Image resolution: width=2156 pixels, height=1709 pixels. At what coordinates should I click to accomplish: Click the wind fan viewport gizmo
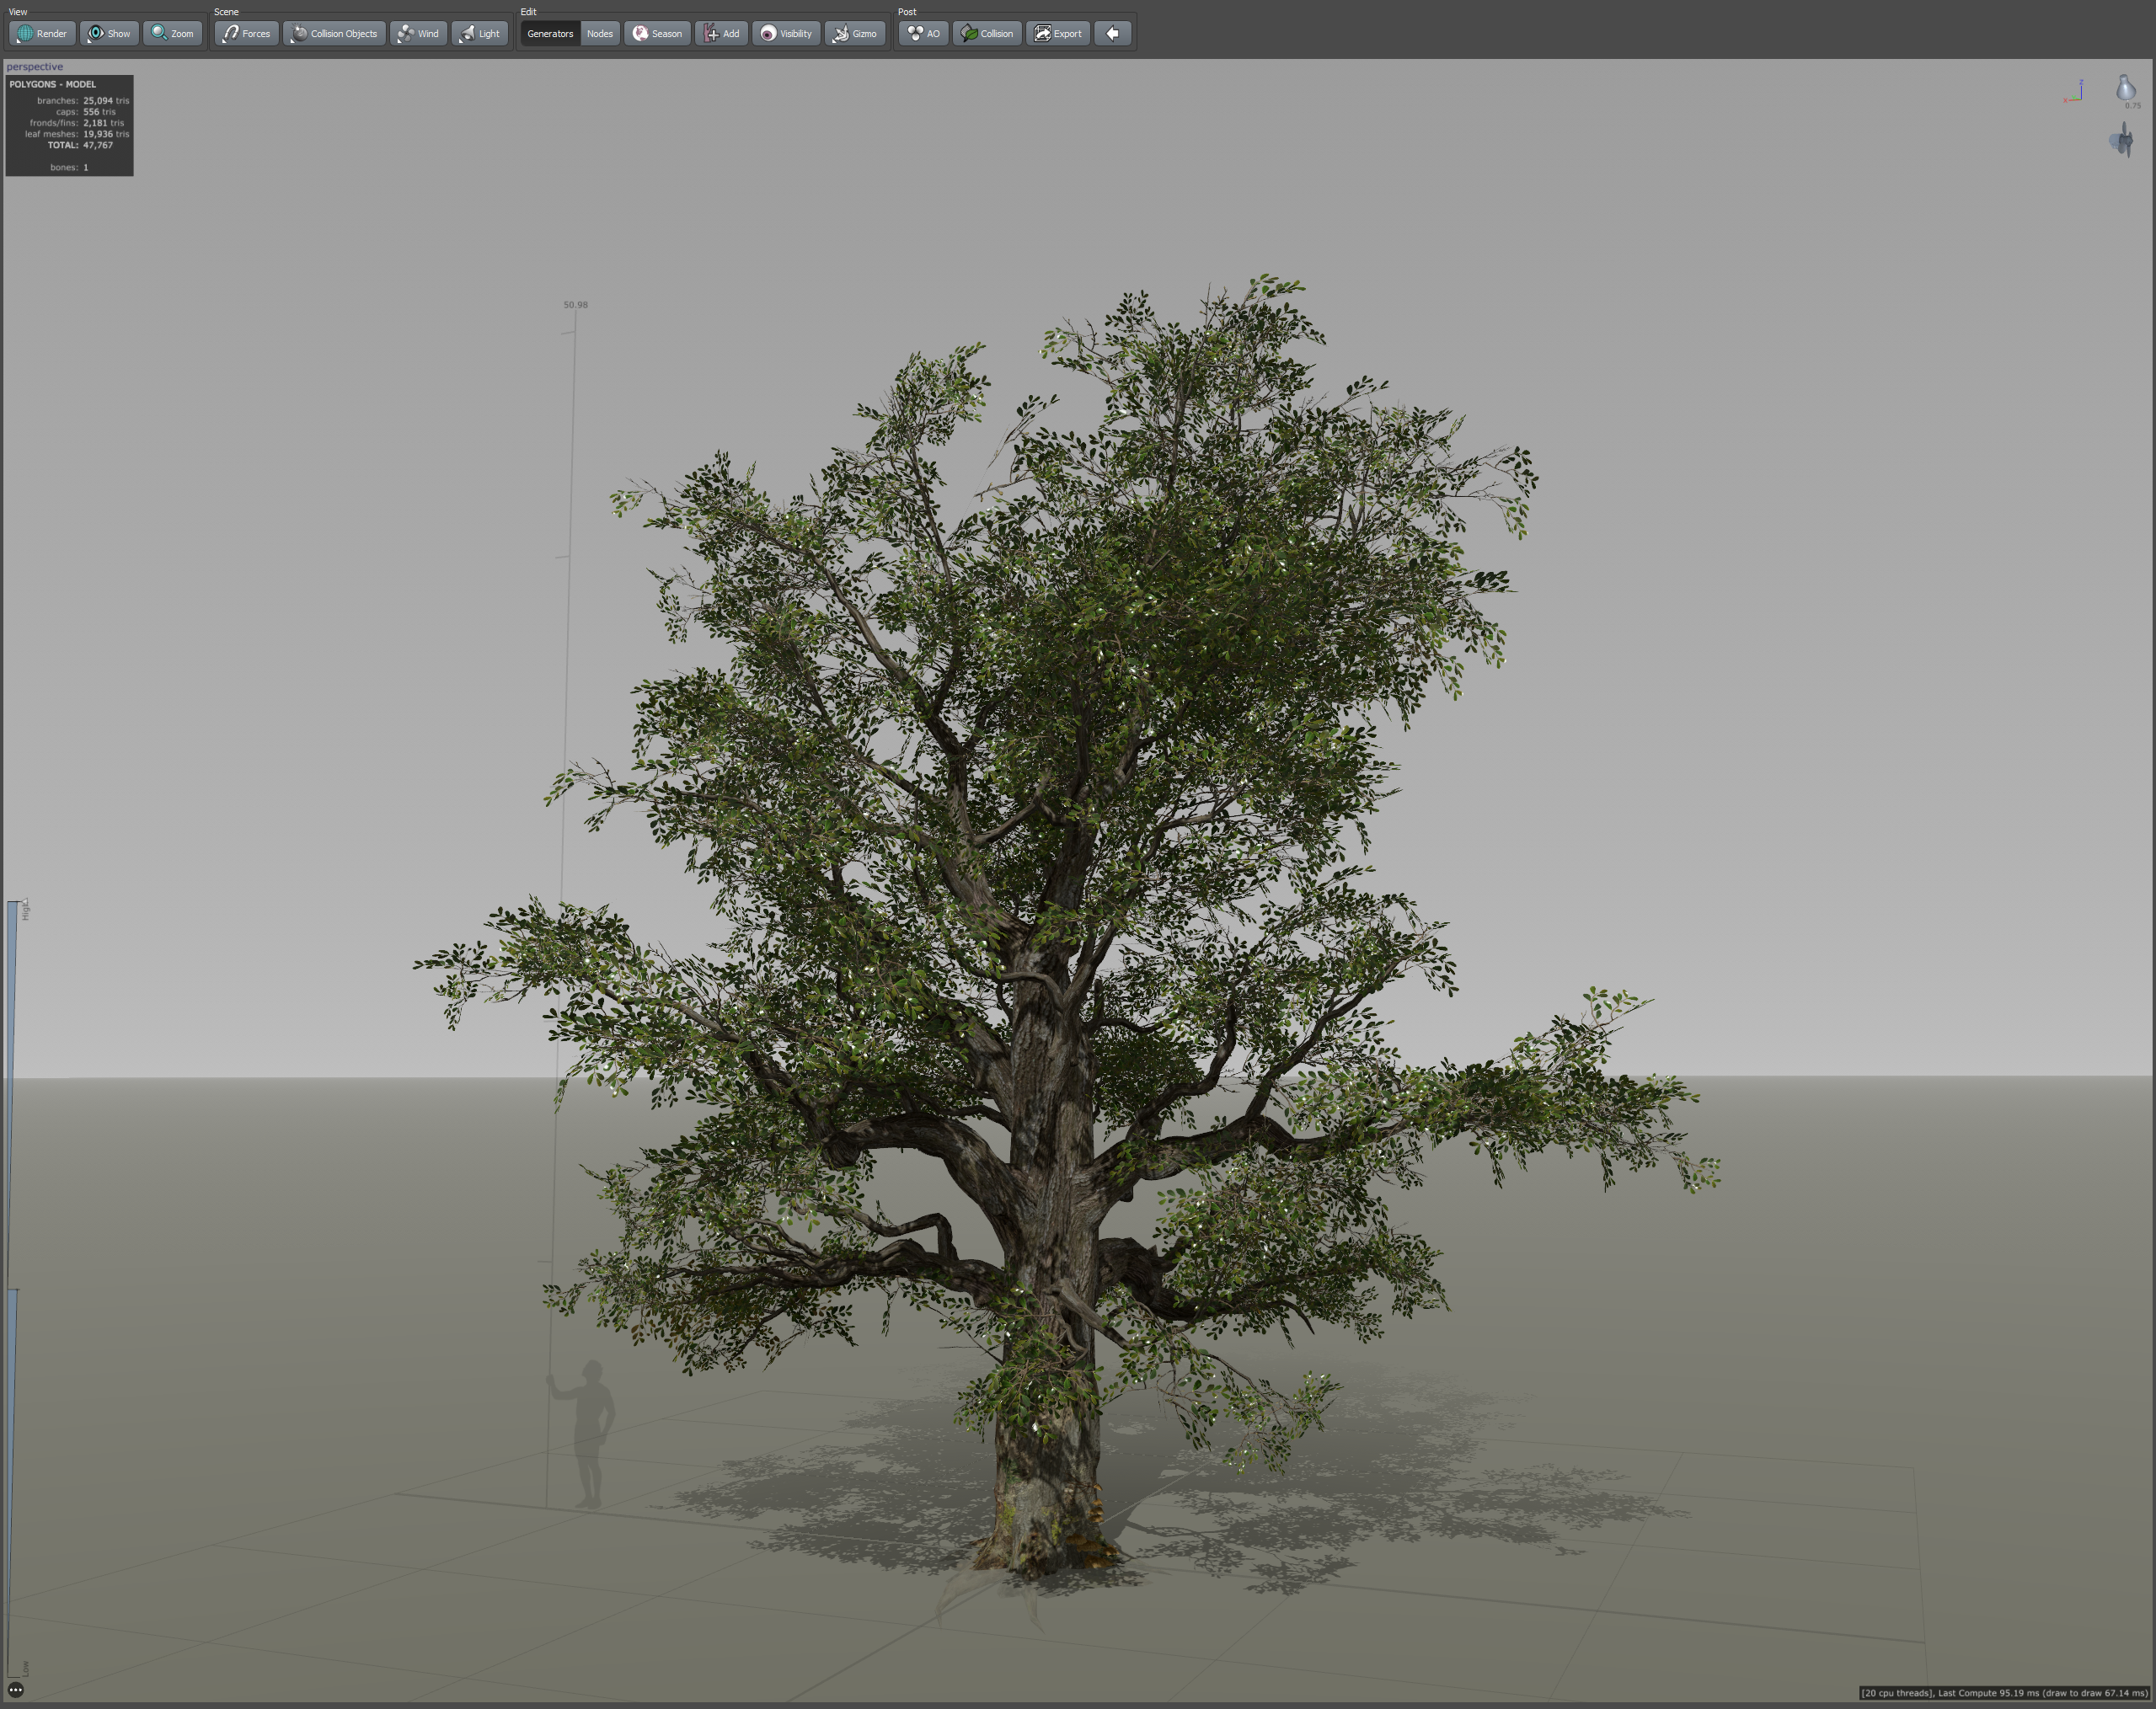pyautogui.click(x=2122, y=140)
